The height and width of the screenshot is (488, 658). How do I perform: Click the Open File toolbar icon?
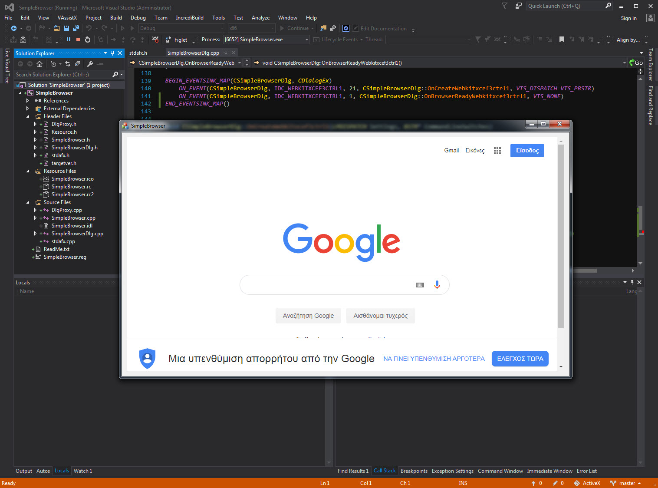56,28
